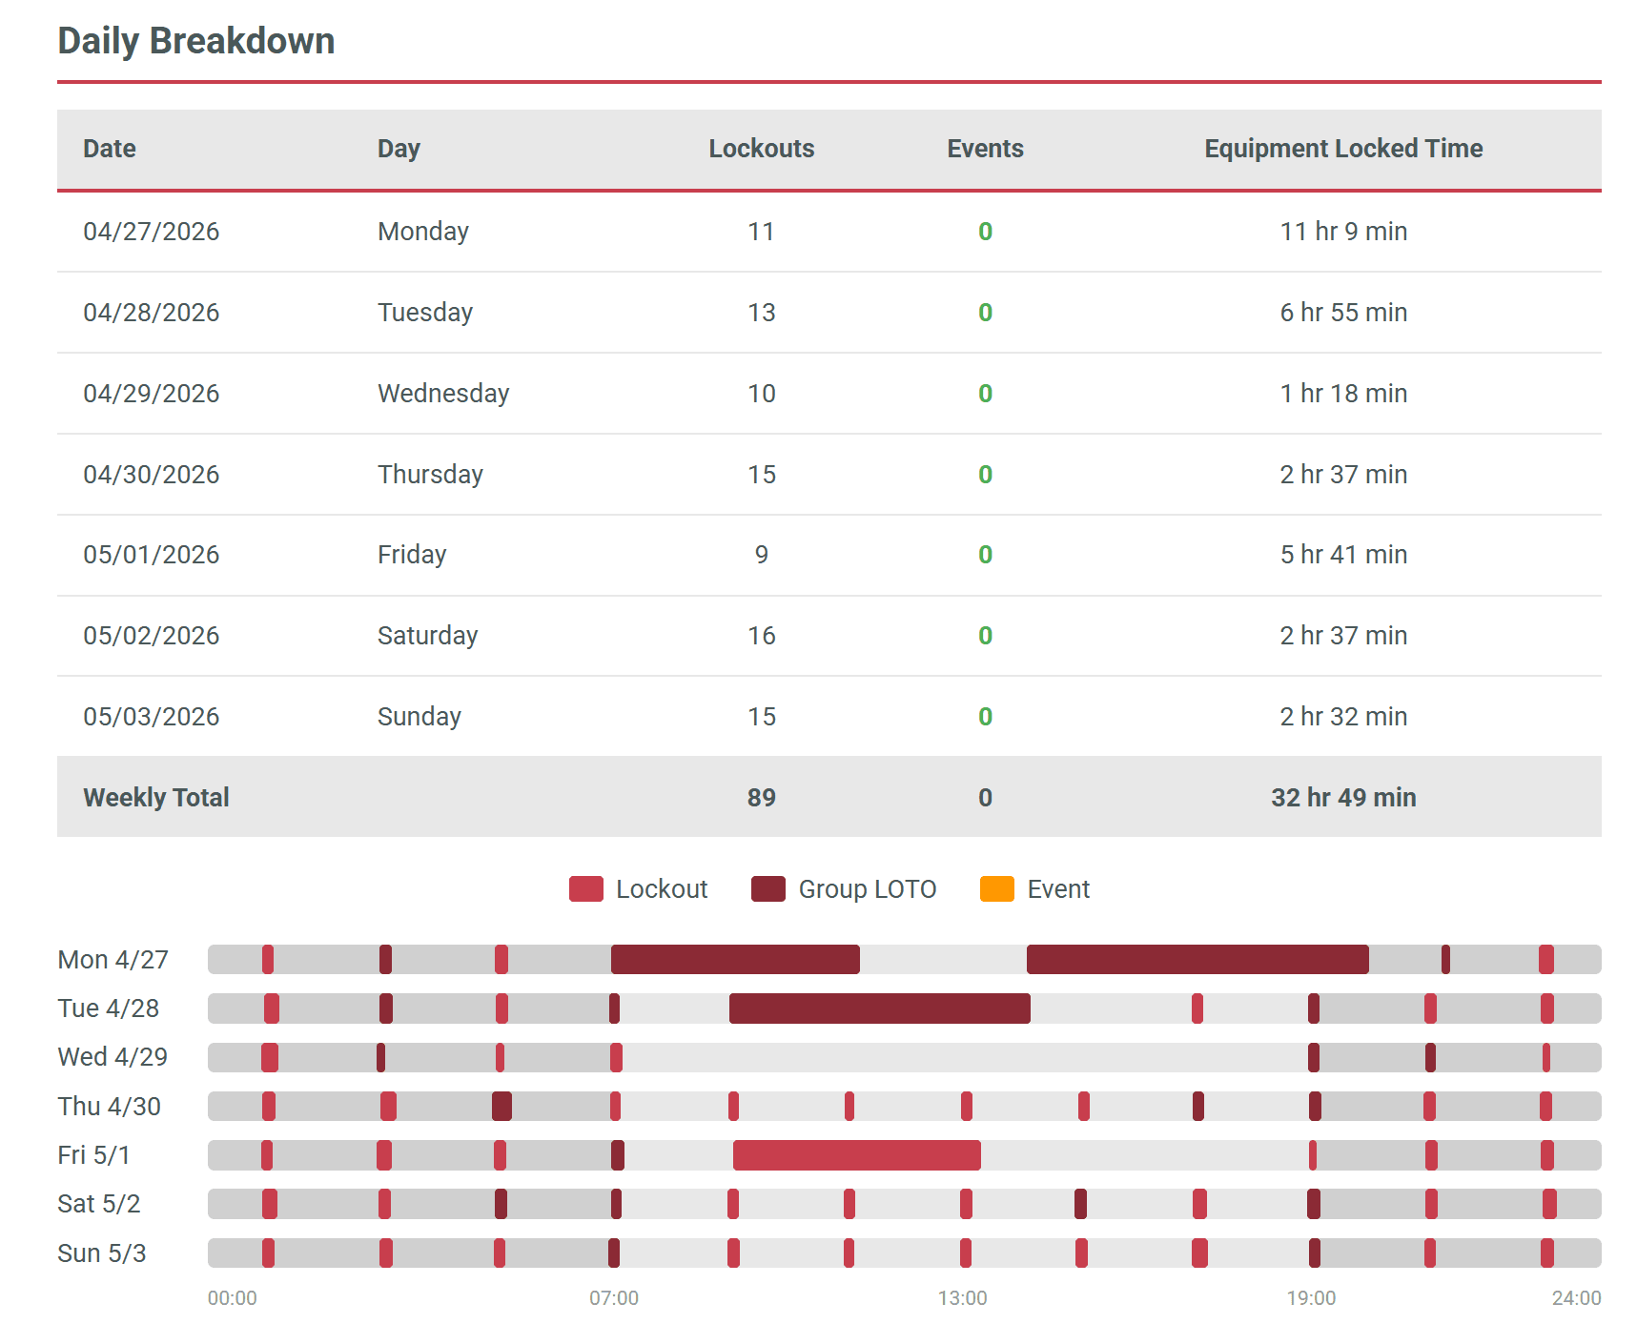Click the Wednesday day cell
This screenshot has height=1324, width=1637.
[443, 394]
